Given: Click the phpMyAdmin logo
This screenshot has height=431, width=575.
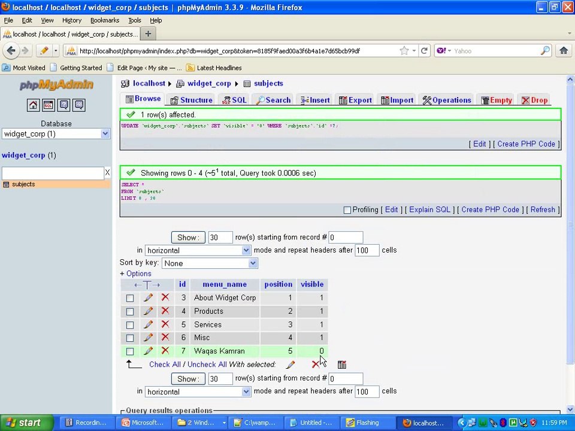Looking at the screenshot, I should coord(56,84).
